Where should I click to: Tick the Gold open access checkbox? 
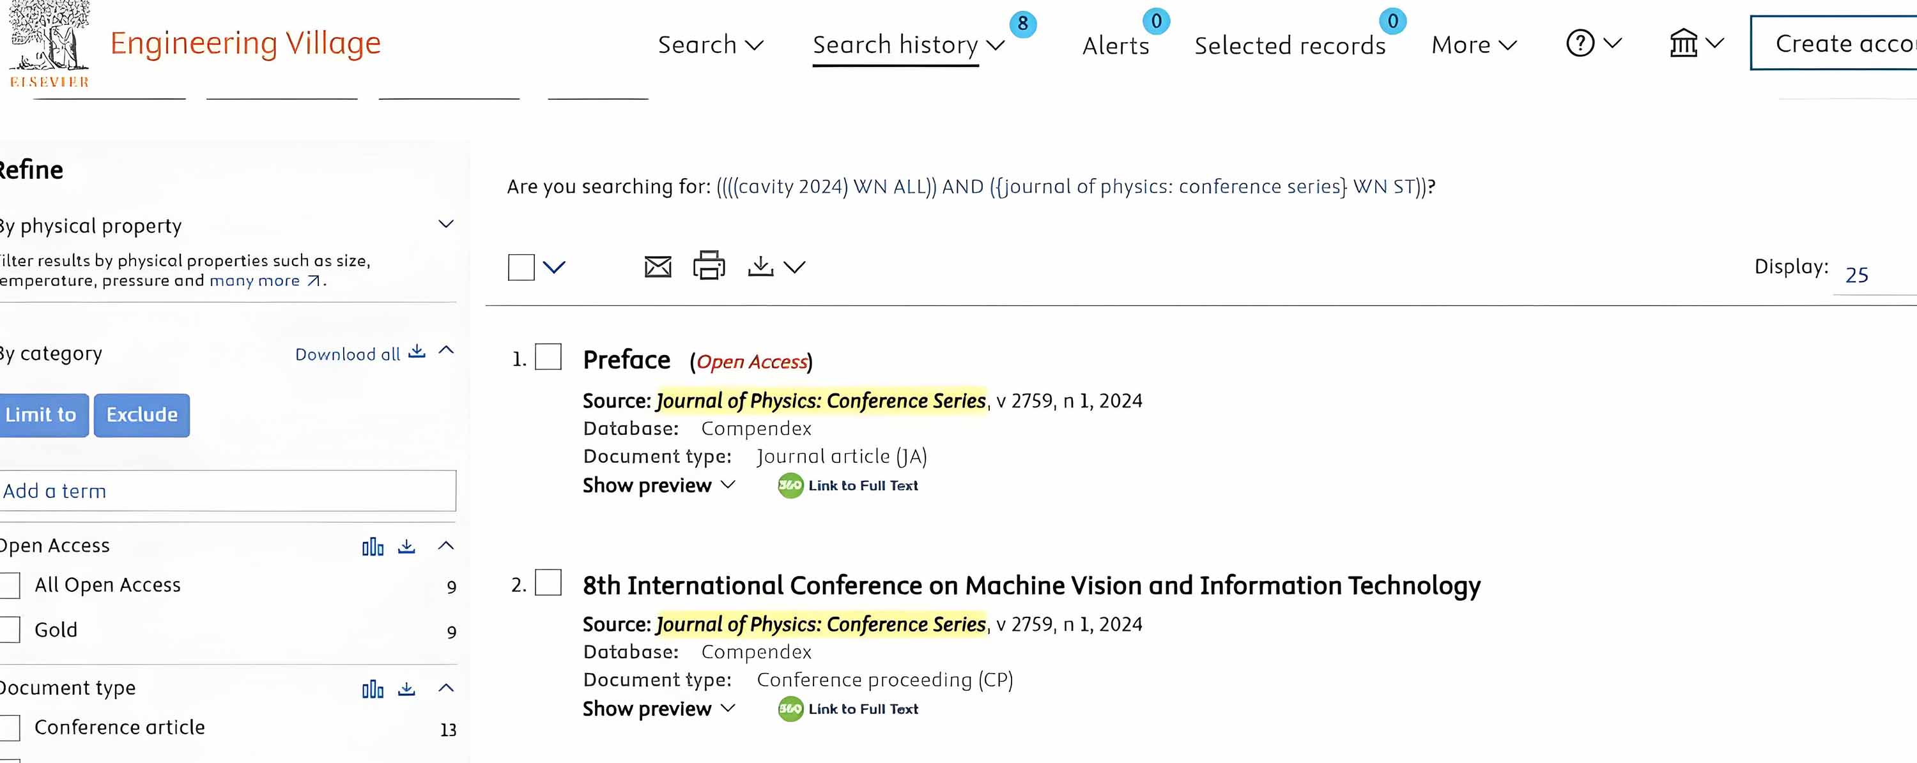click(x=10, y=630)
